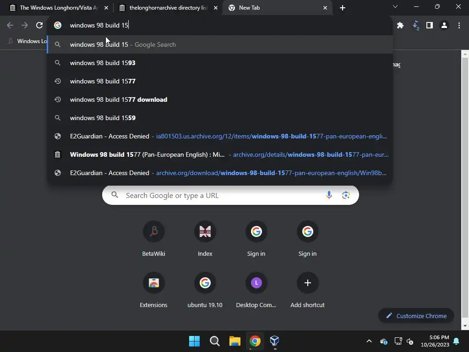Open the tab search chevron
The height and width of the screenshot is (352, 469).
click(x=395, y=6)
